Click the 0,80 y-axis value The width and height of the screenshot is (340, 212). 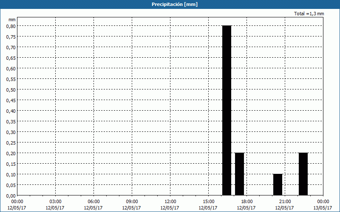pyautogui.click(x=11, y=26)
